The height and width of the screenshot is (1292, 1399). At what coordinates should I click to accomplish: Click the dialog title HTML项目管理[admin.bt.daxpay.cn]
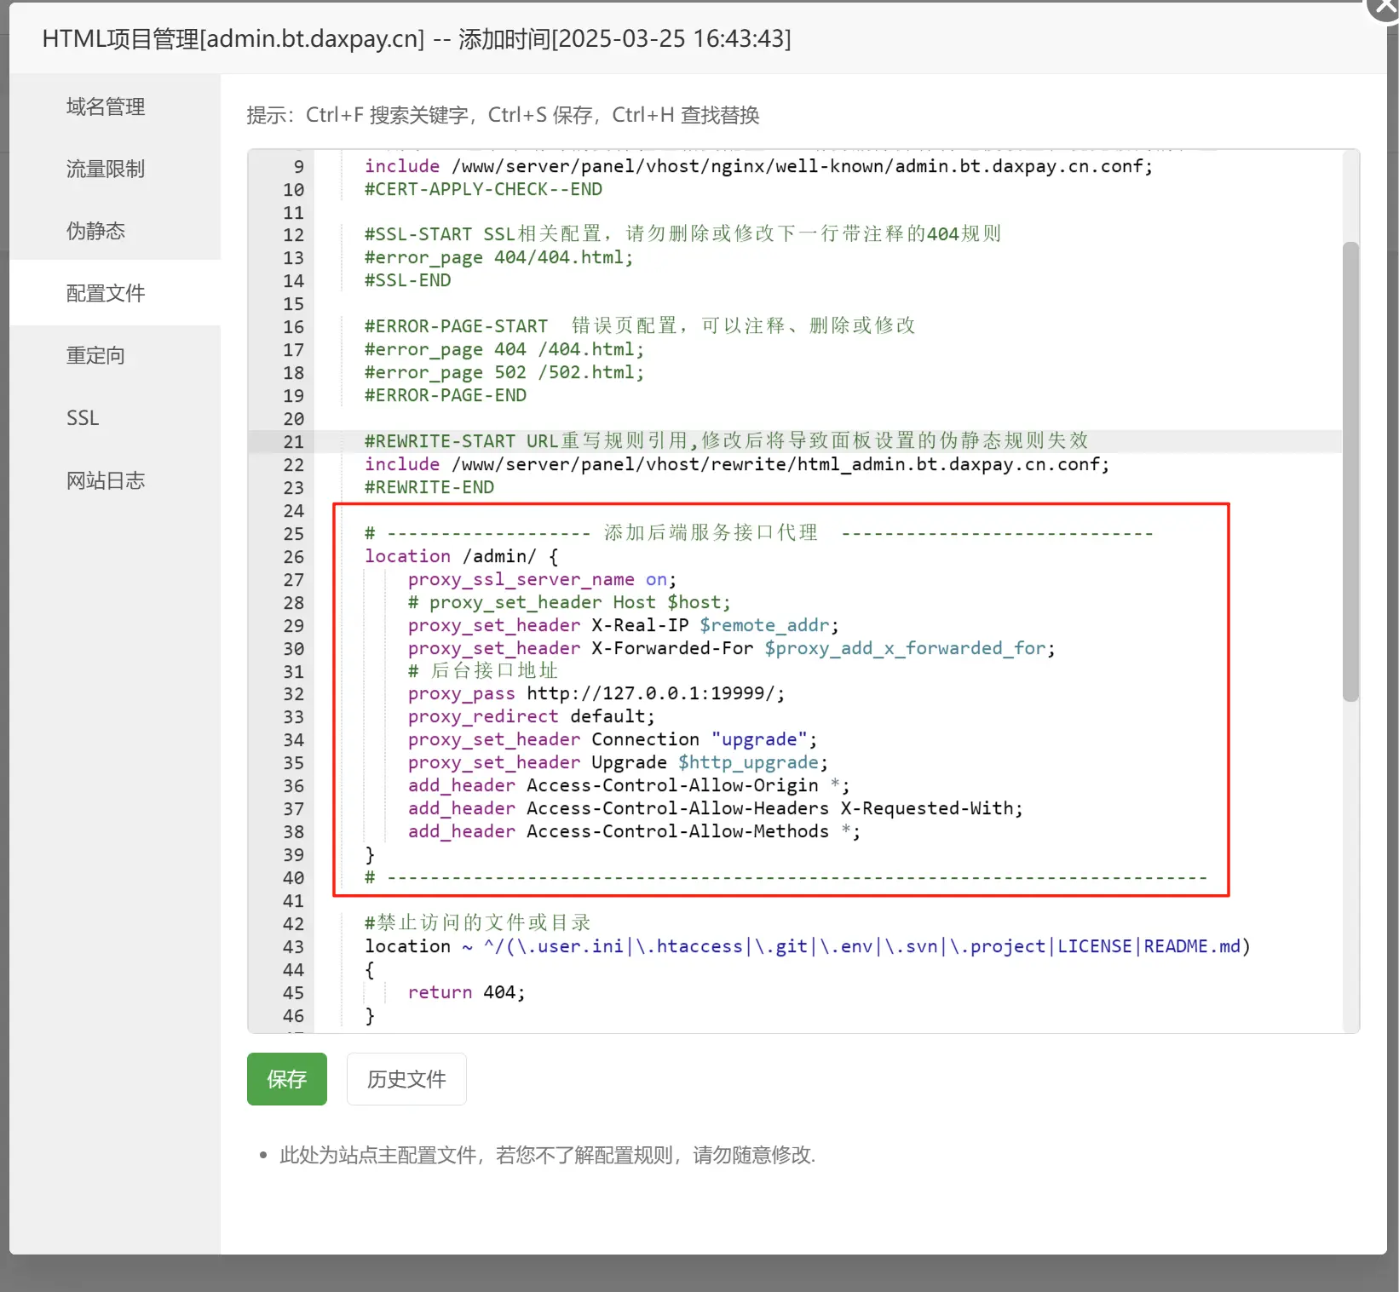[233, 38]
